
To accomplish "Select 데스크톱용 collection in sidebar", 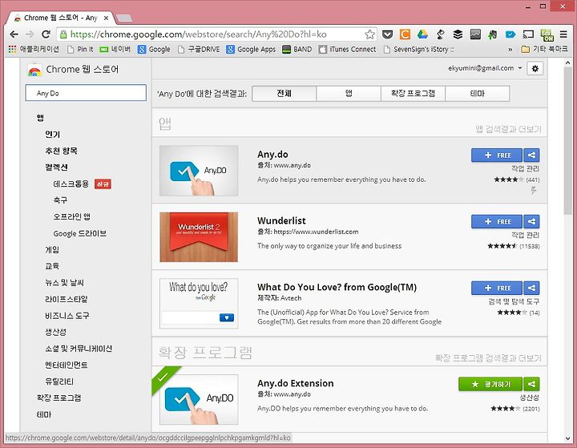I will click(71, 184).
